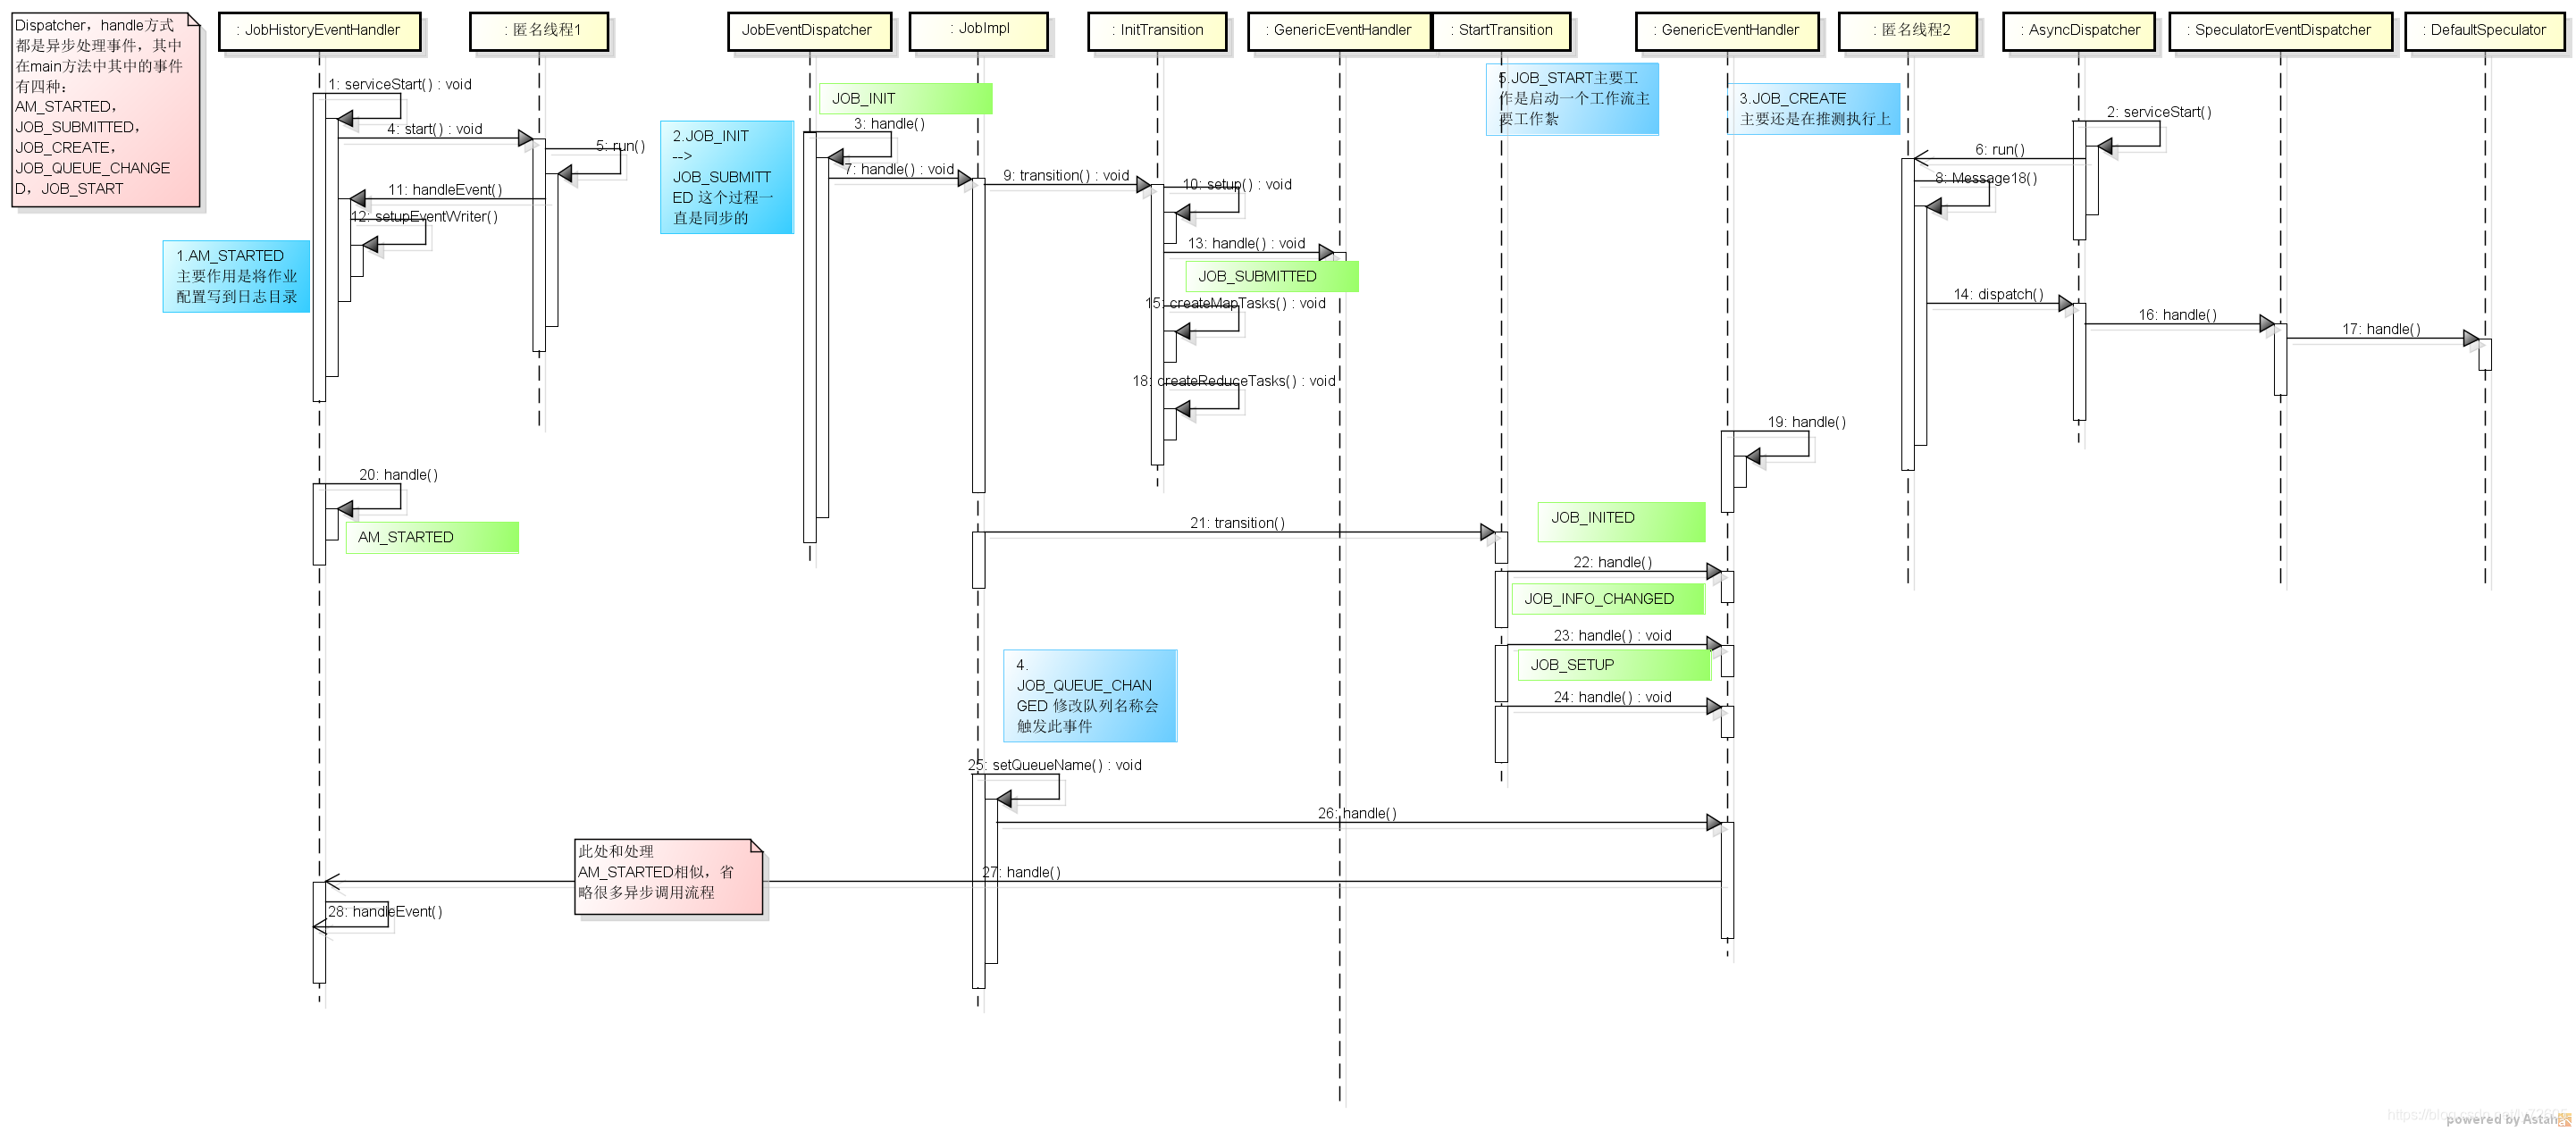This screenshot has height=1131, width=2576.
Task: Click message '28: handleEvent()'
Action: (385, 912)
